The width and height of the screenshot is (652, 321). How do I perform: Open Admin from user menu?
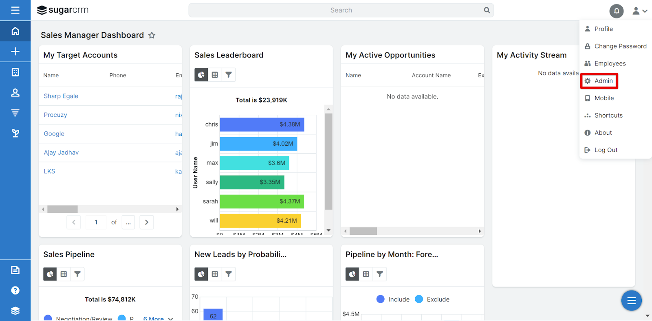coord(599,81)
